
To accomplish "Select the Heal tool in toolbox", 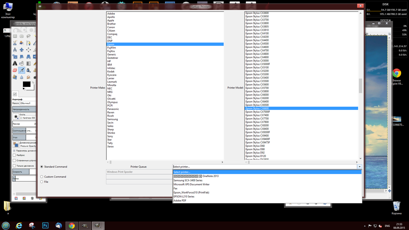I will click(15, 77).
